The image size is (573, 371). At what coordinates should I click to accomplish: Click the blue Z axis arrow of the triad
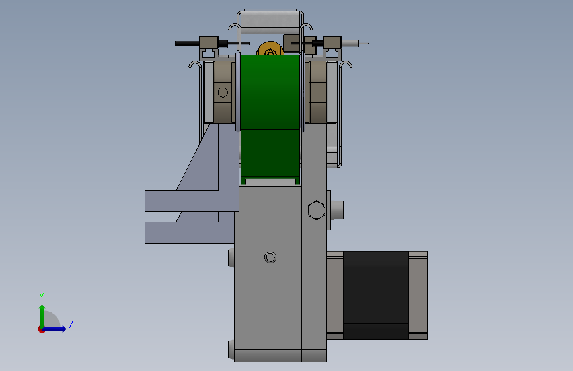(55, 329)
